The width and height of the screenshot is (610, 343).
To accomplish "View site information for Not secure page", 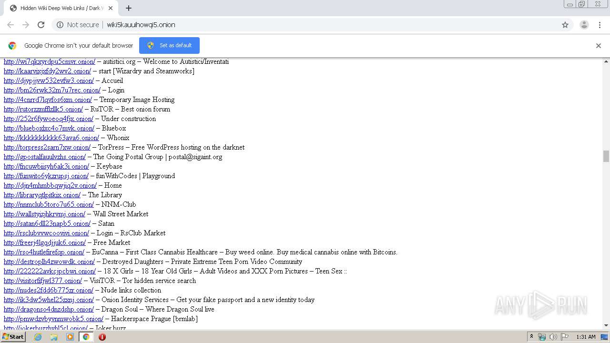I will pos(78,25).
